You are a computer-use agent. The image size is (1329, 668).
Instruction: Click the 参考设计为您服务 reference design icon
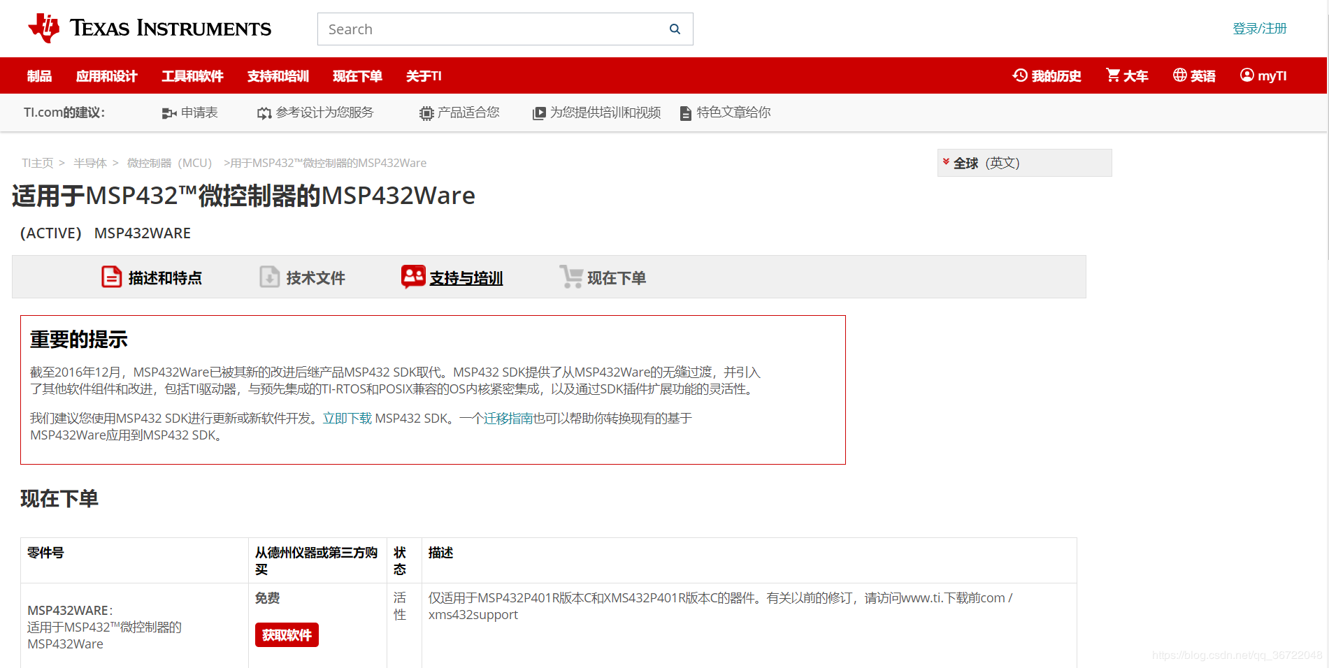click(264, 112)
